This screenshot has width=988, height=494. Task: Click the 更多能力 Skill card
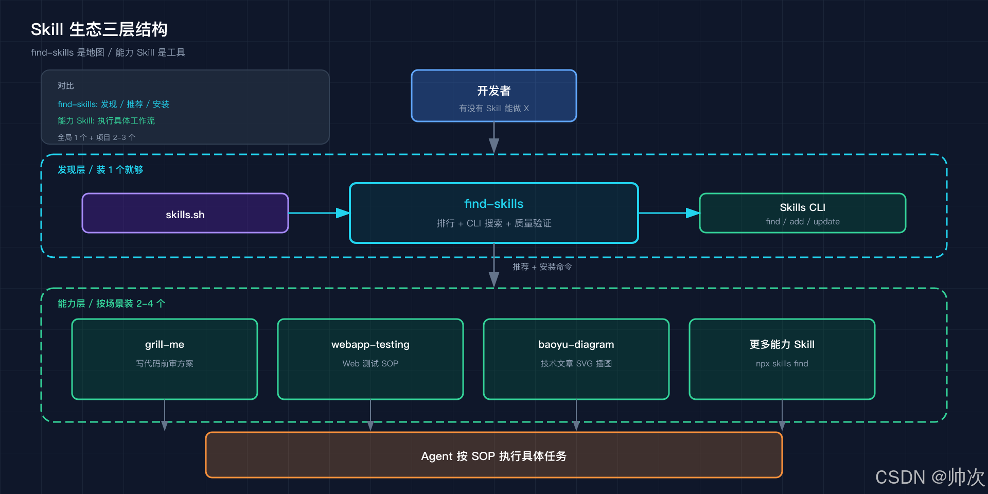tap(782, 359)
